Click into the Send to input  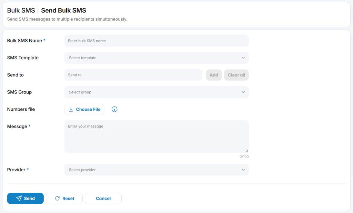click(x=133, y=75)
